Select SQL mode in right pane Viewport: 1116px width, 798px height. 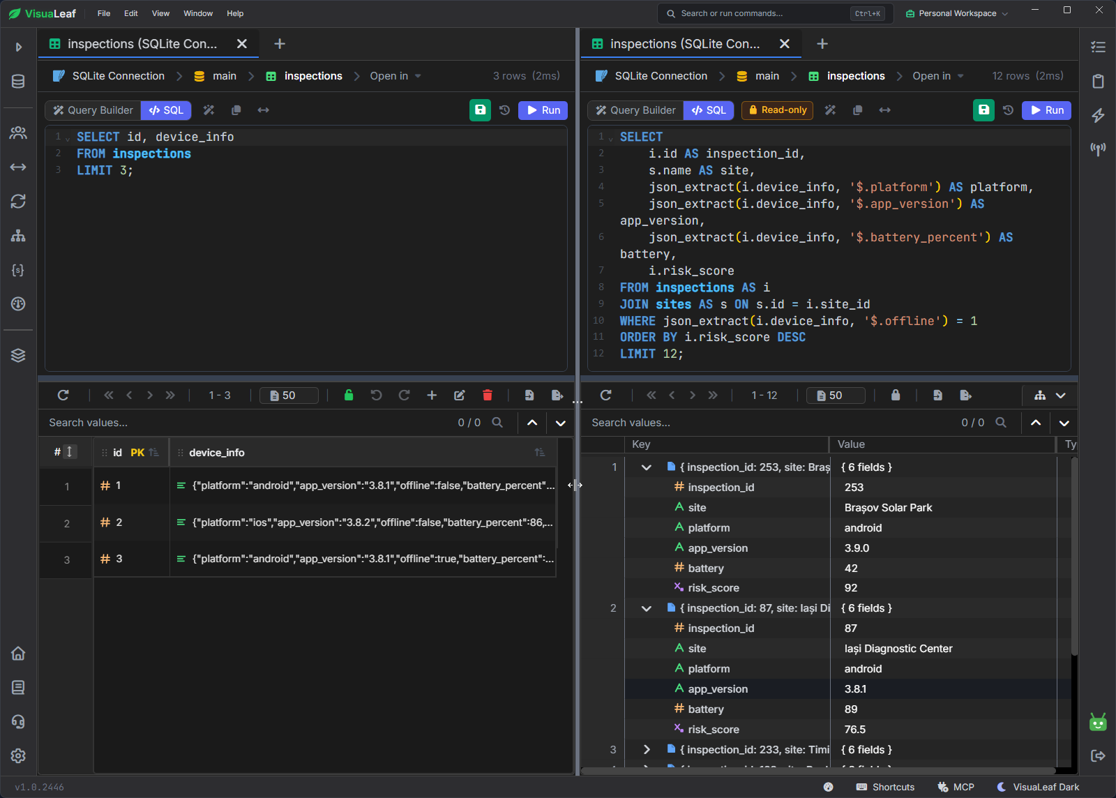click(709, 110)
